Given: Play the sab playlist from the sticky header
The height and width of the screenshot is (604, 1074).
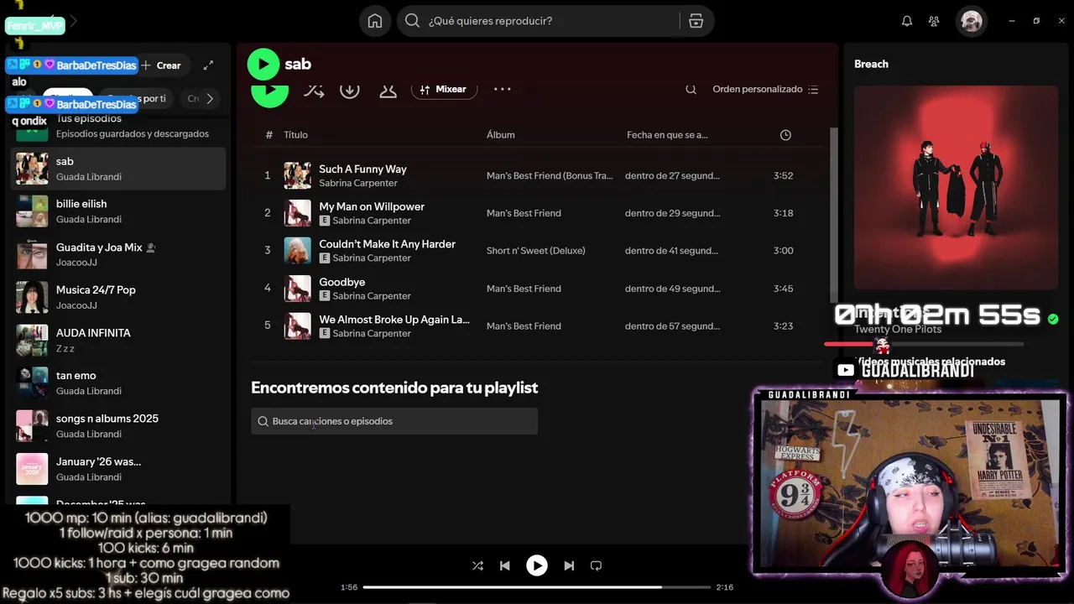Looking at the screenshot, I should (263, 64).
